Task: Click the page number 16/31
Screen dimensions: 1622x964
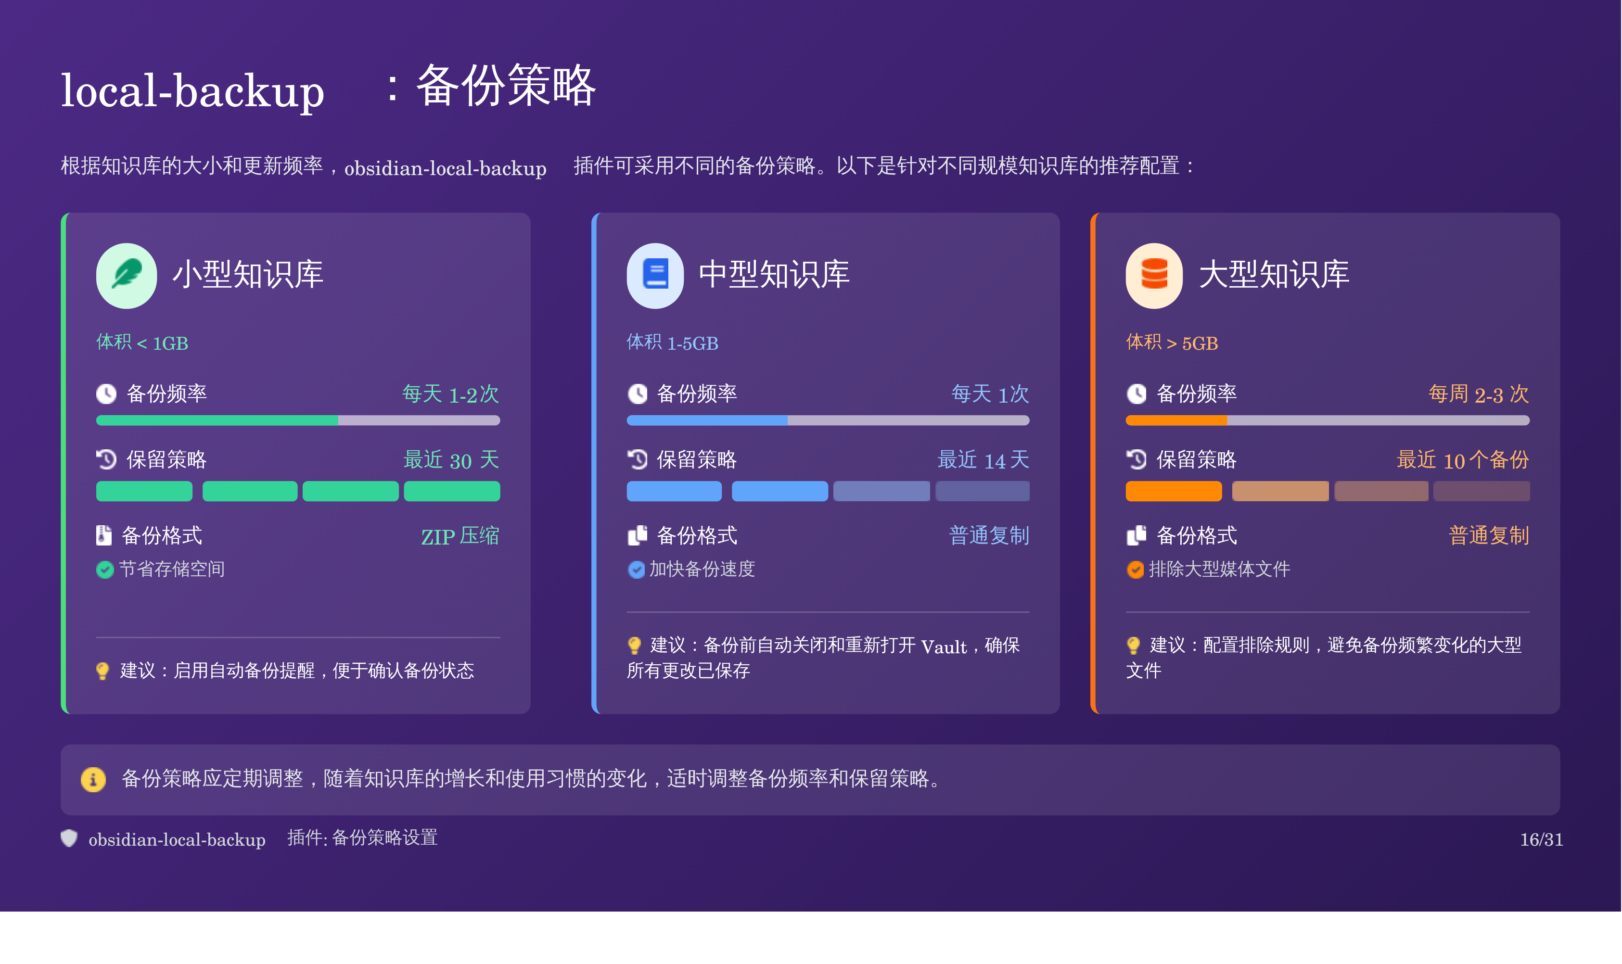Action: pos(1541,839)
